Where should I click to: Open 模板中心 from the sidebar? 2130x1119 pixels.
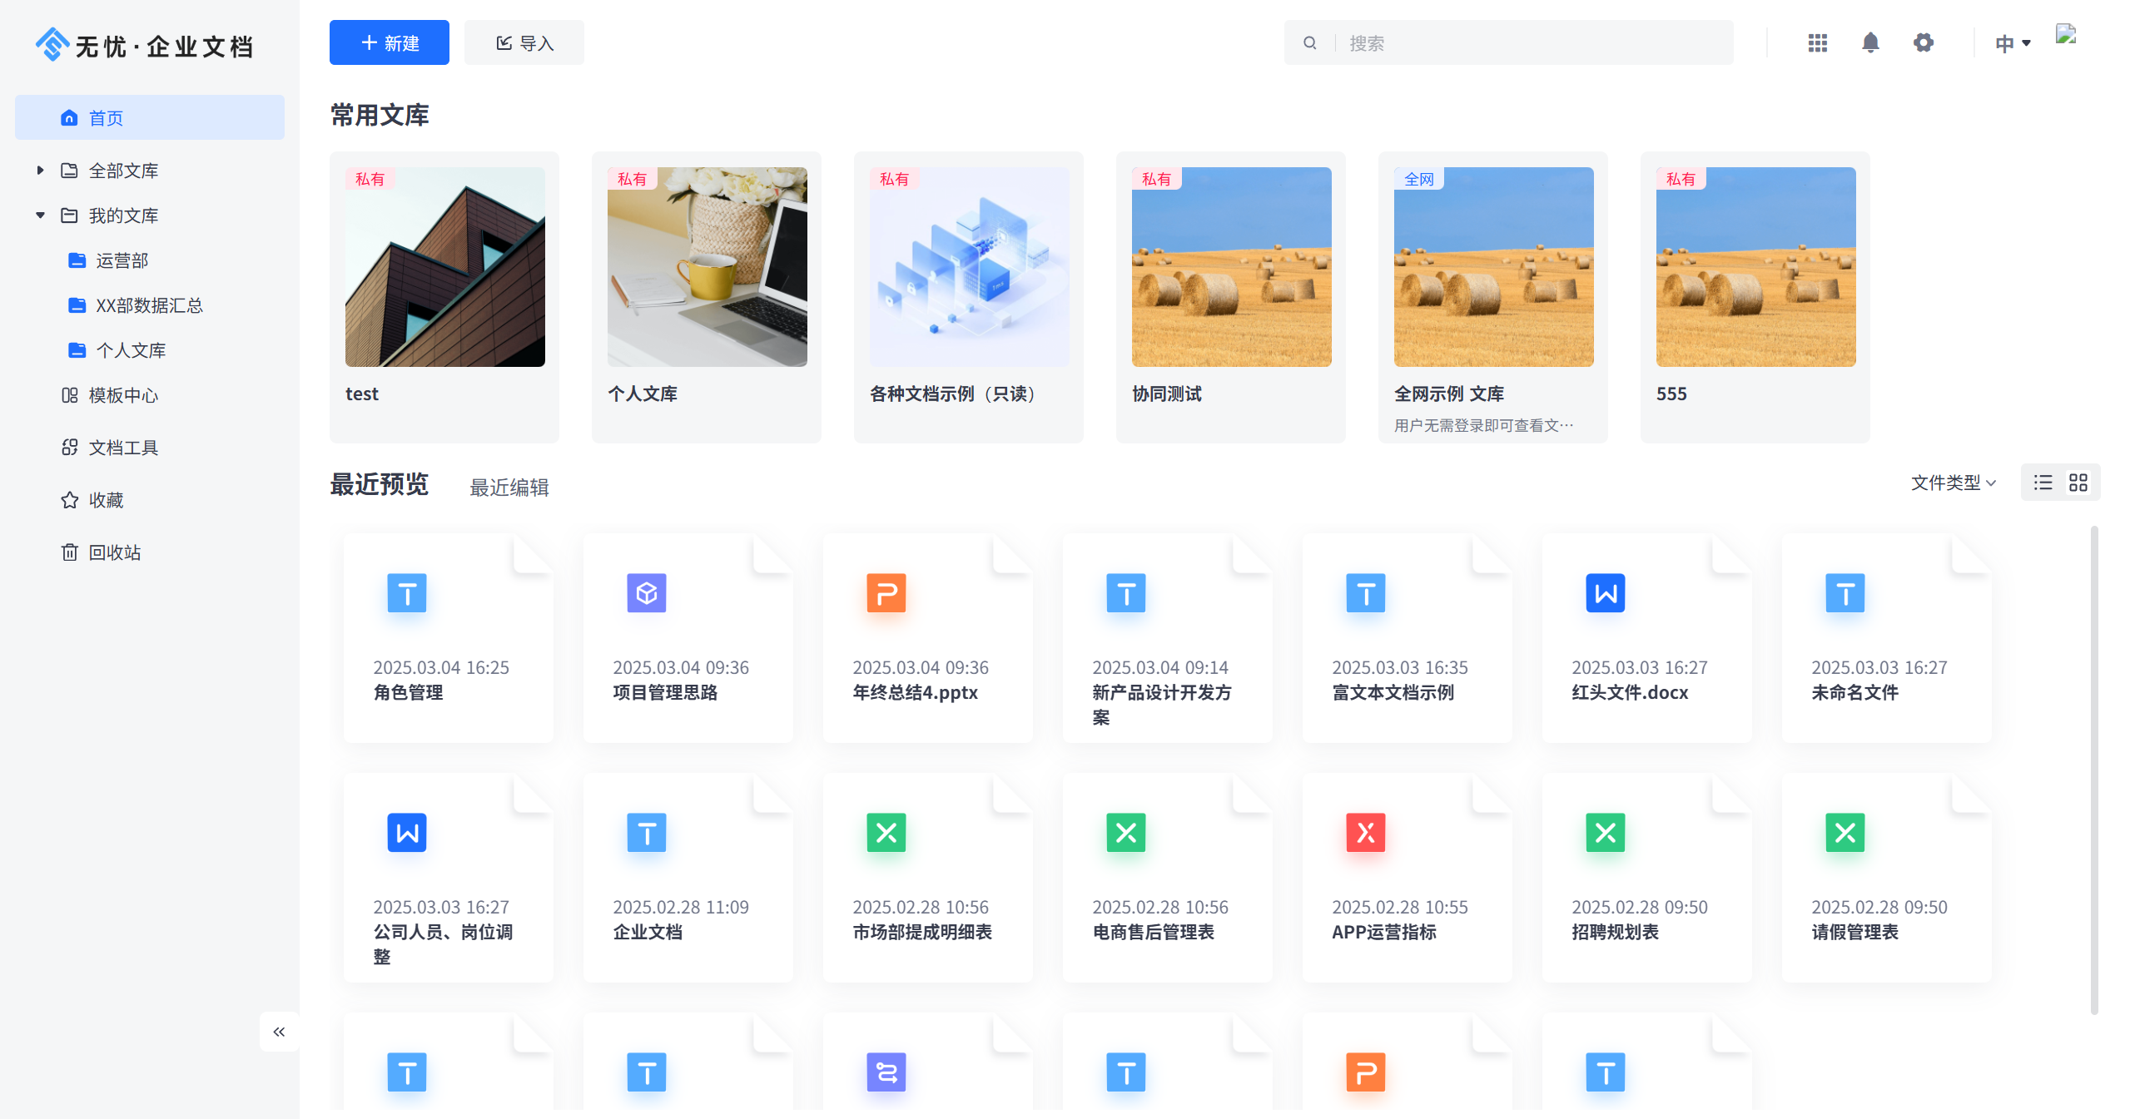click(123, 395)
